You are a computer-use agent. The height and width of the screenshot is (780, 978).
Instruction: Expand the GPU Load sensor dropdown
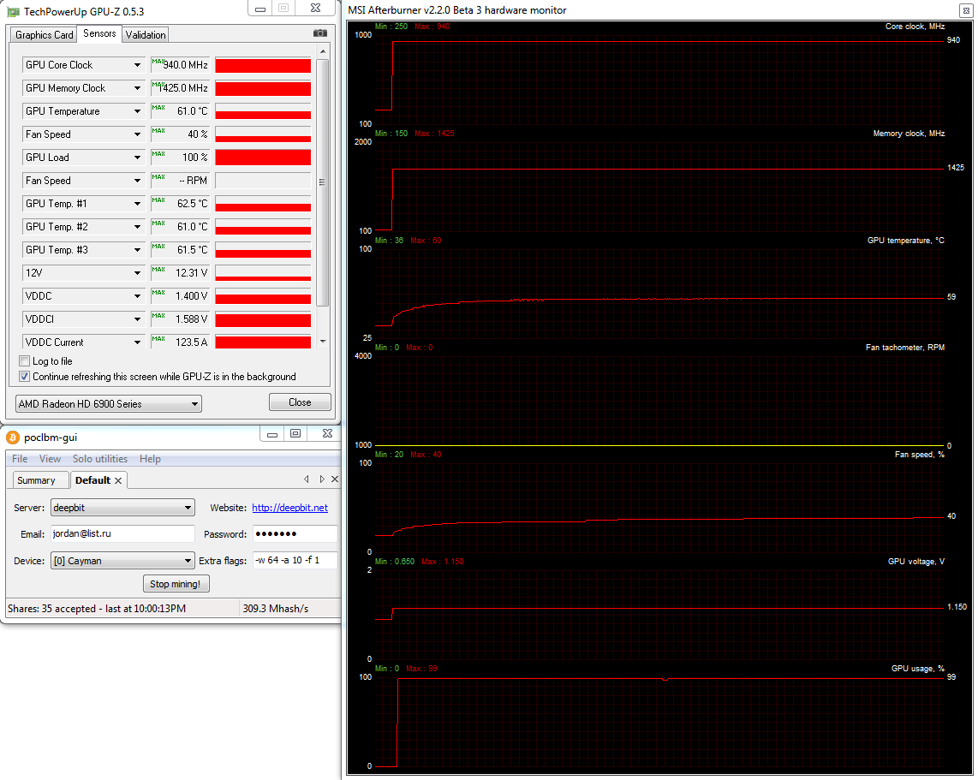point(137,158)
